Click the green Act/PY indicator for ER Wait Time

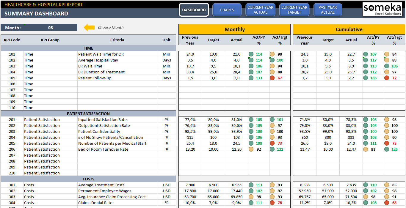252,66
